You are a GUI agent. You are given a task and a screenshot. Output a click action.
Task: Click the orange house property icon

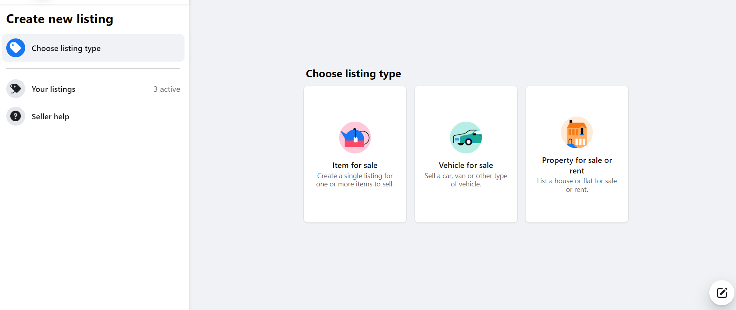[577, 133]
